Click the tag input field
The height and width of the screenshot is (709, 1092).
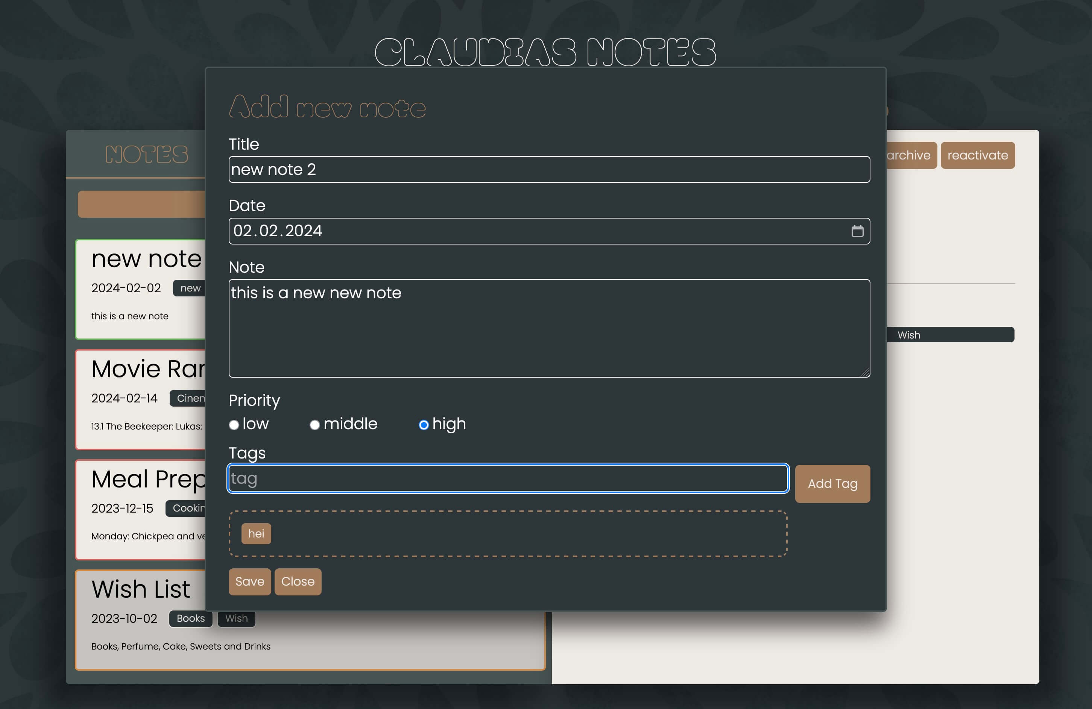[x=507, y=478]
